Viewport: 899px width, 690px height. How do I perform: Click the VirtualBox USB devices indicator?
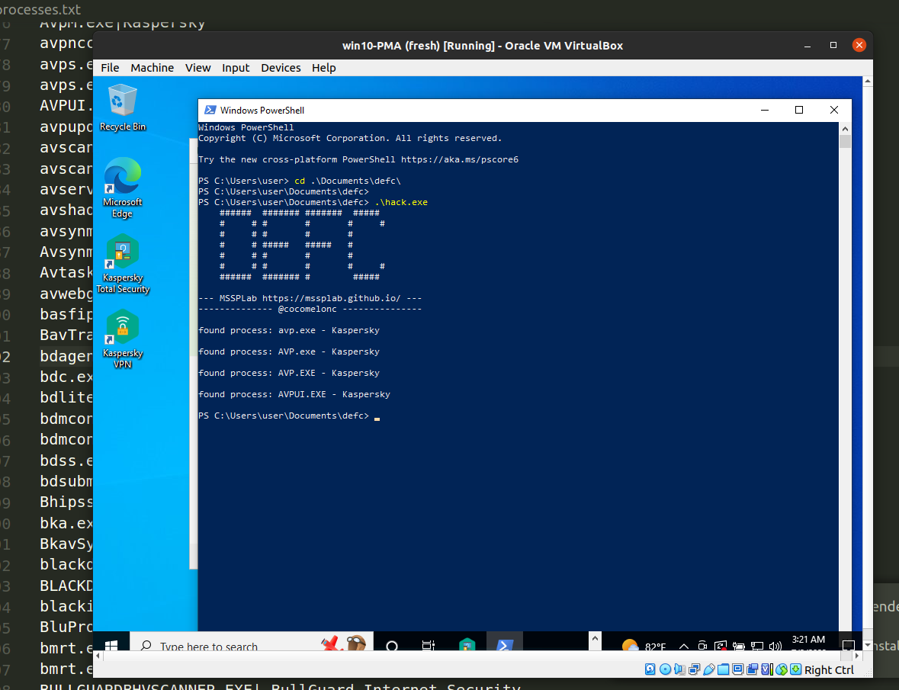(x=708, y=669)
